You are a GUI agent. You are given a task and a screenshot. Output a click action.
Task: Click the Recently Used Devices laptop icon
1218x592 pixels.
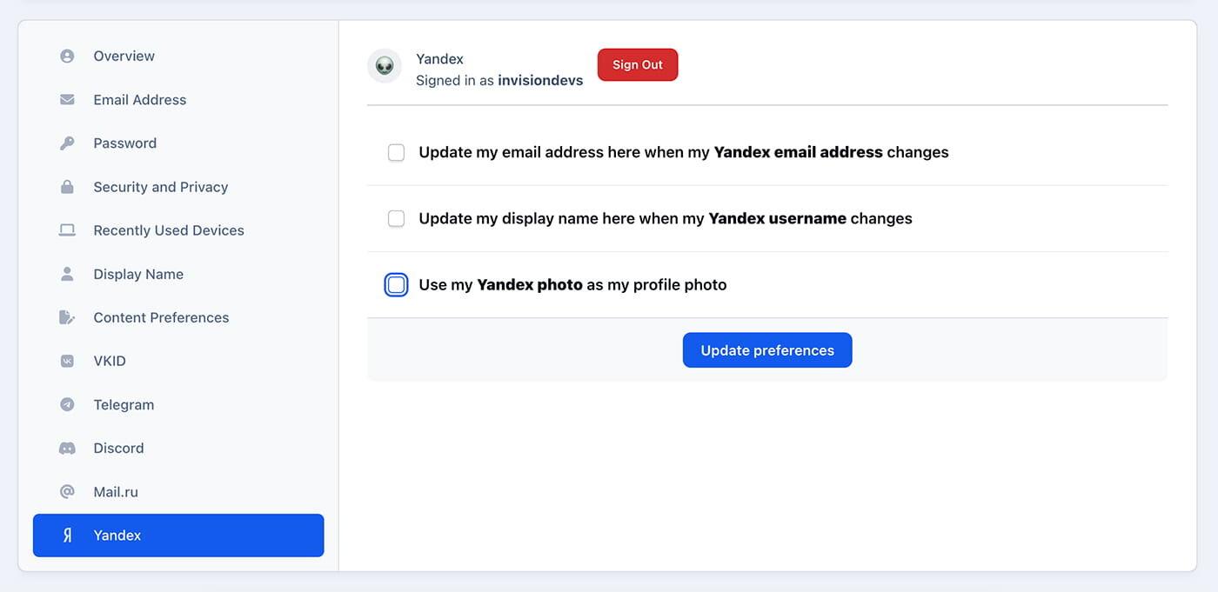[x=67, y=230]
